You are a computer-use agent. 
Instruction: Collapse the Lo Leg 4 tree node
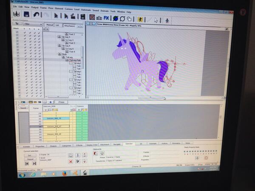(63, 48)
